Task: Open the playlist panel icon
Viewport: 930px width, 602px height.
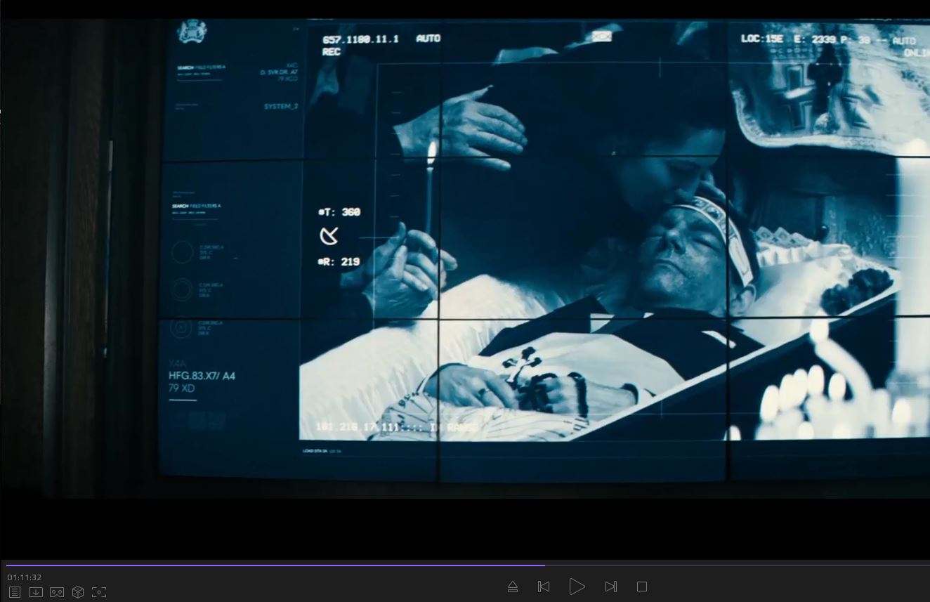Action: pyautogui.click(x=15, y=592)
